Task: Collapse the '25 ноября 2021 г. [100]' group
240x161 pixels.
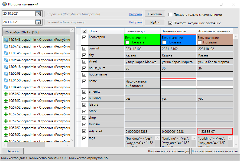Action: [36, 32]
